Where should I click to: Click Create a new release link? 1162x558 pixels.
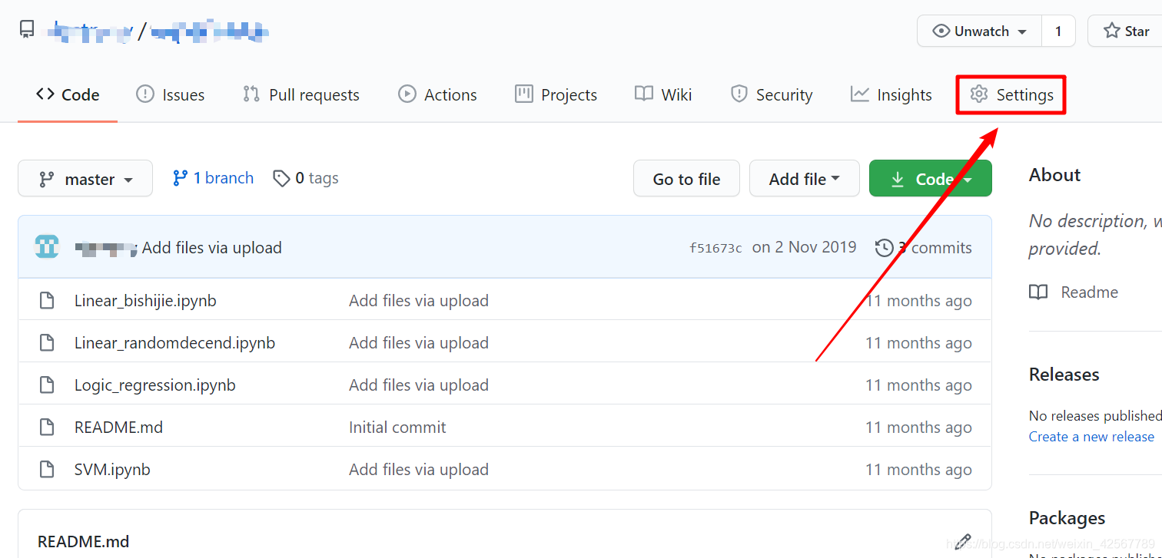[x=1091, y=437]
